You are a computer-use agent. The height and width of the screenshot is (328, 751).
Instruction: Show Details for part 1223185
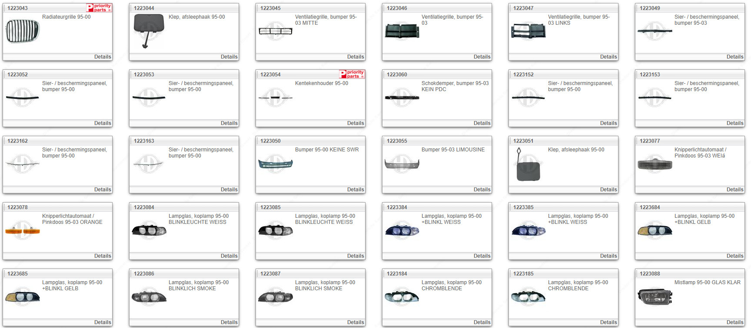[608, 322]
